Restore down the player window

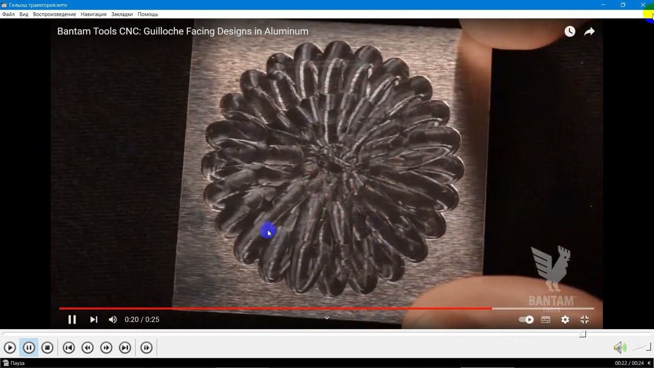point(623,5)
